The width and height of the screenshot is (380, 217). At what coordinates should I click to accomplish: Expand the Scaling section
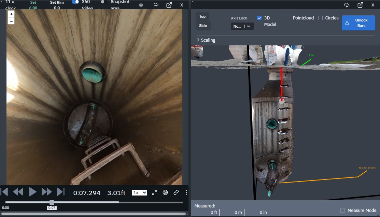coord(206,40)
